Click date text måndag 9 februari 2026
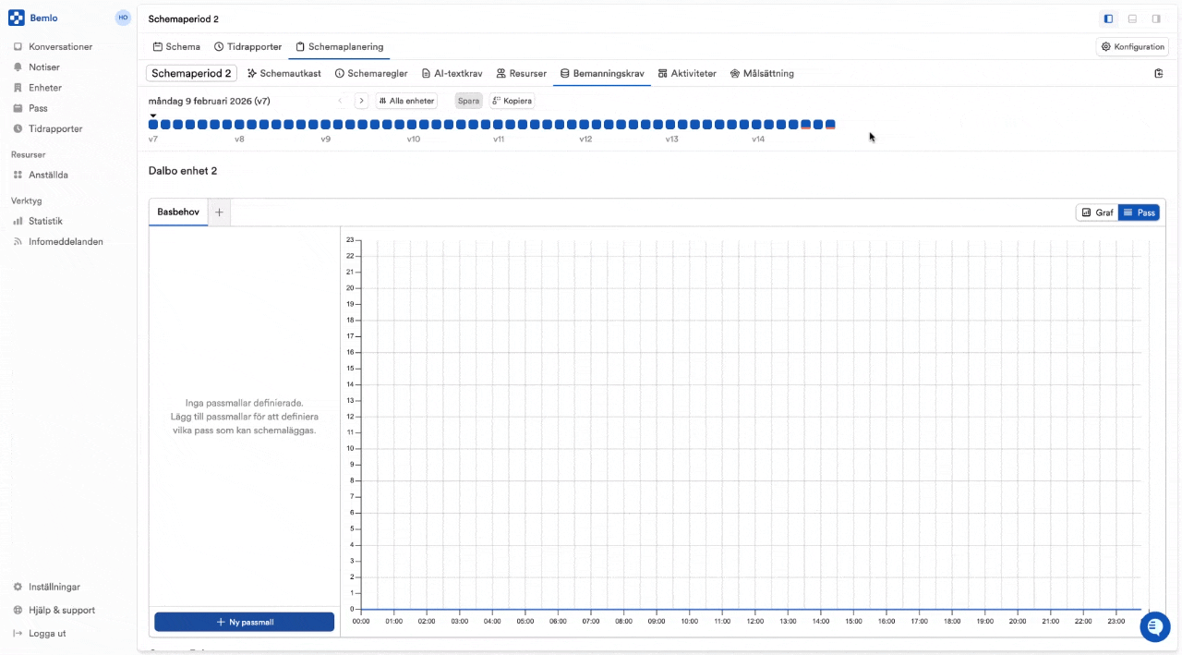 pos(210,101)
